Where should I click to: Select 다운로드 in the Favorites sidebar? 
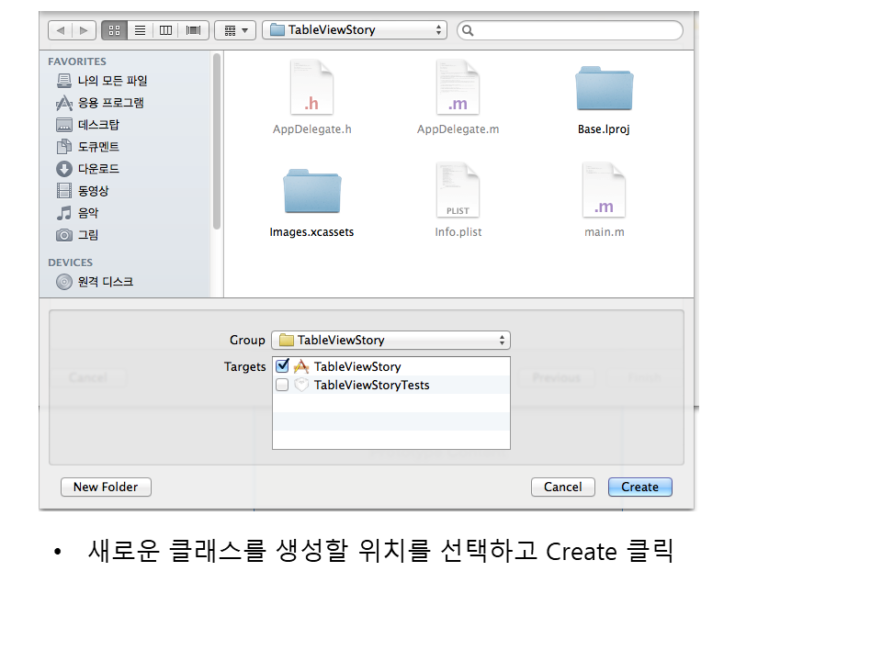coord(98,169)
